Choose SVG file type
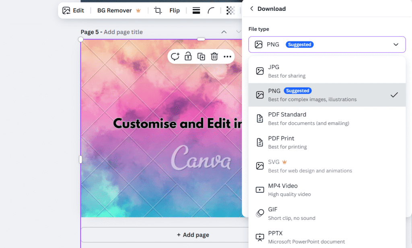The height and width of the screenshot is (248, 412). (327, 166)
